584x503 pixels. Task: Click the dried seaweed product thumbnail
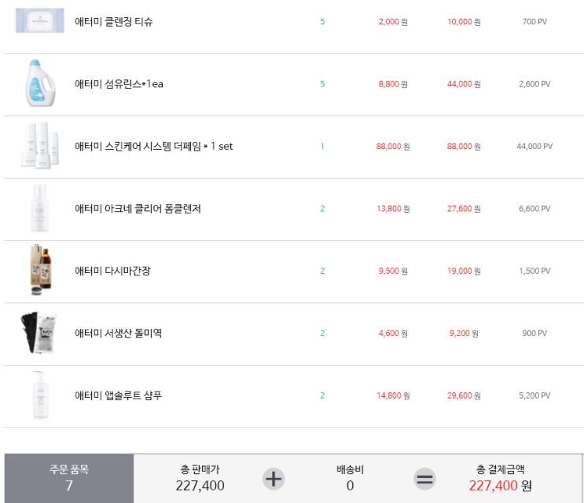(39, 333)
